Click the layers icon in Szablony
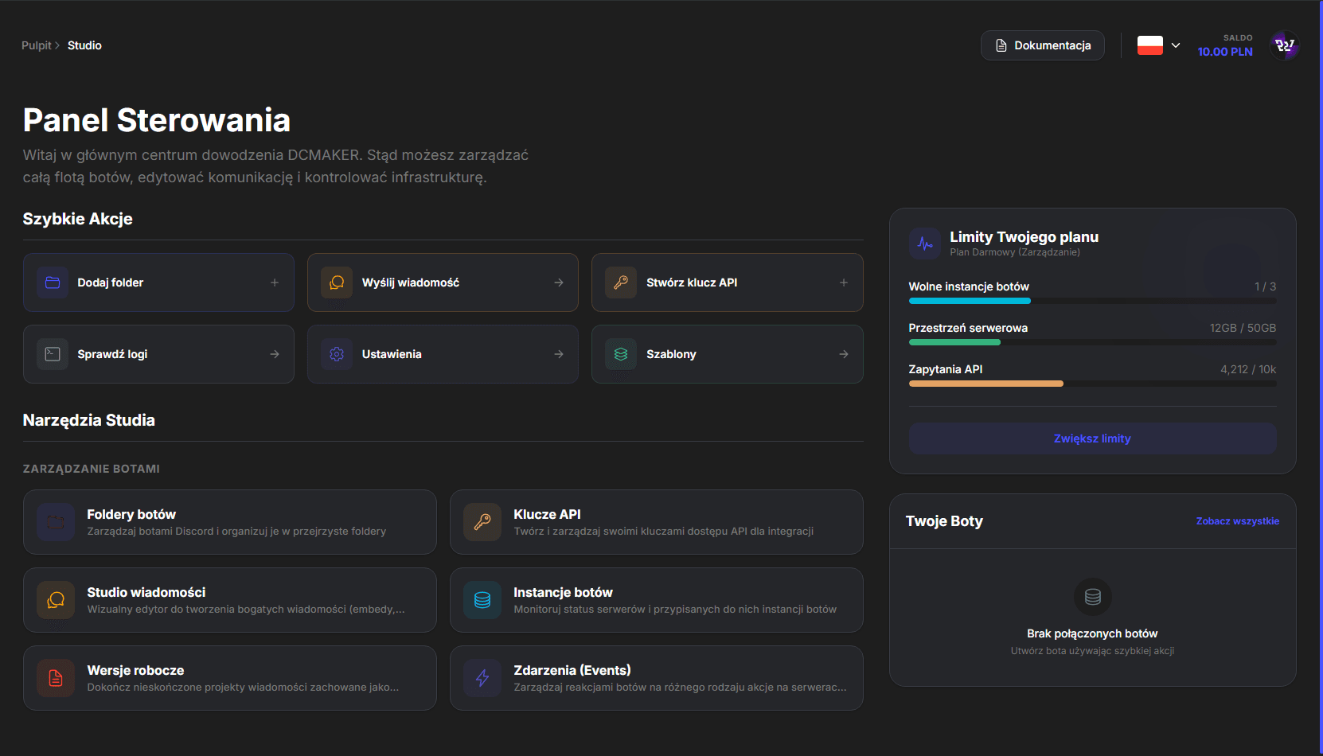This screenshot has width=1323, height=756. tap(621, 354)
